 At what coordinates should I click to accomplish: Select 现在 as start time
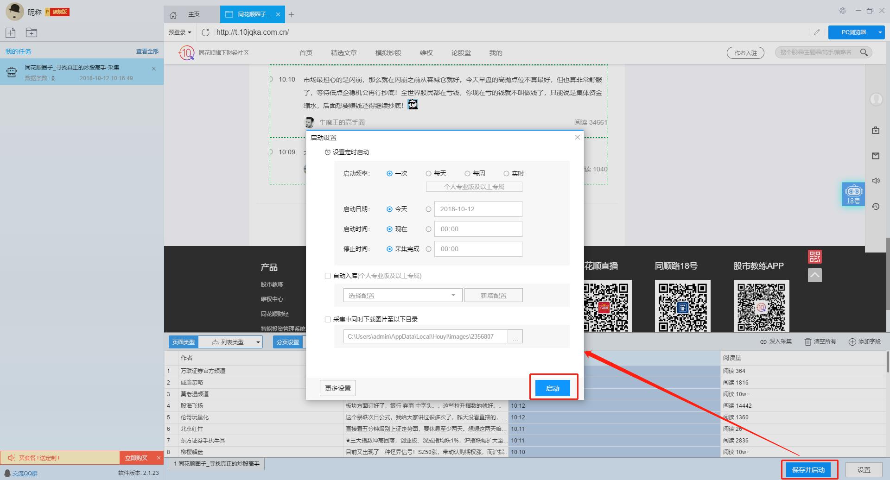click(389, 229)
